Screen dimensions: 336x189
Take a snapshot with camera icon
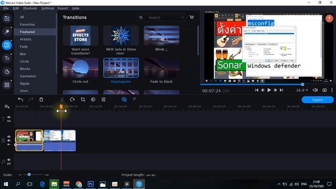click(324, 90)
